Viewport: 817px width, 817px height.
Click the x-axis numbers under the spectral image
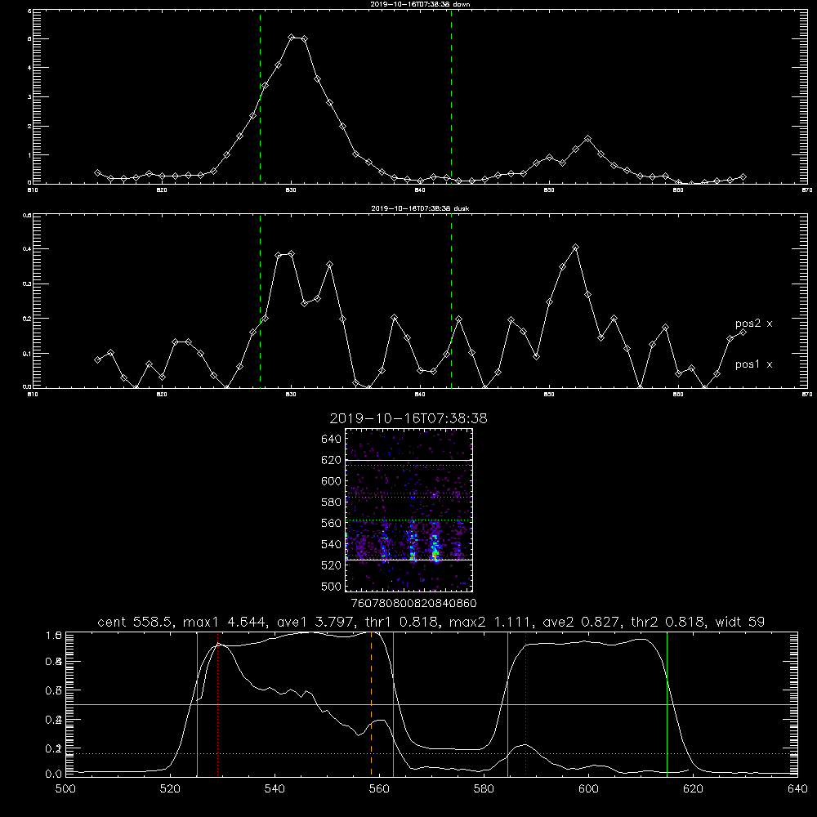tap(413, 604)
